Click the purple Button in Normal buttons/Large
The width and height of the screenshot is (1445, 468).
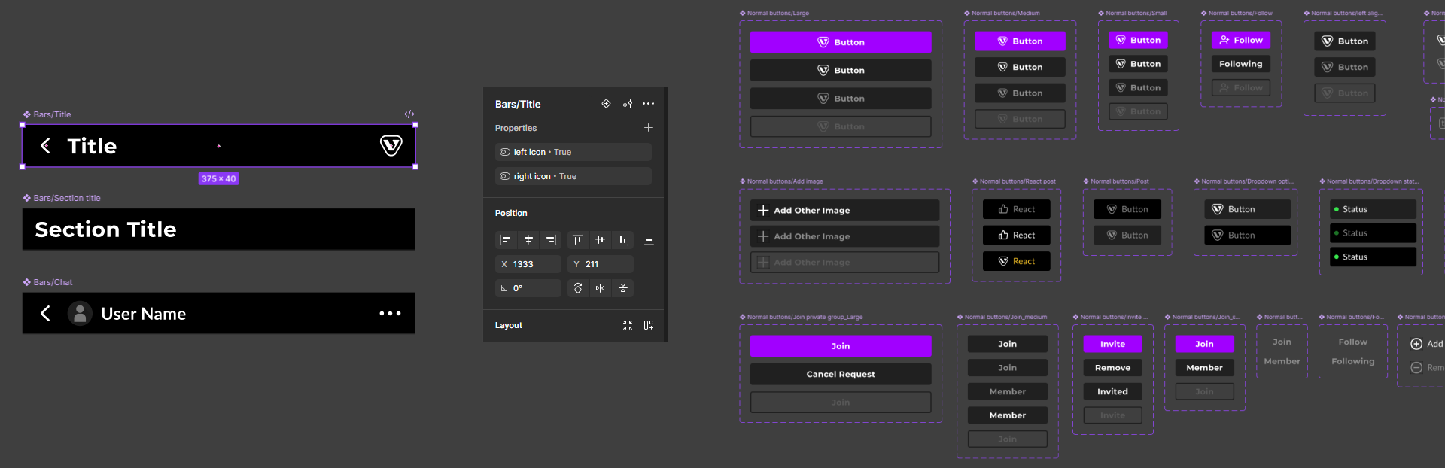841,42
